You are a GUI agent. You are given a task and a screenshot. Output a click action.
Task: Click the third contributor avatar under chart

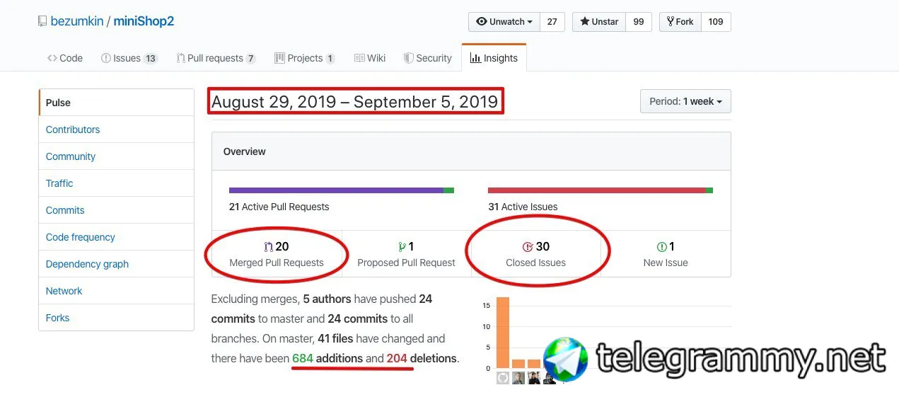pyautogui.click(x=534, y=378)
